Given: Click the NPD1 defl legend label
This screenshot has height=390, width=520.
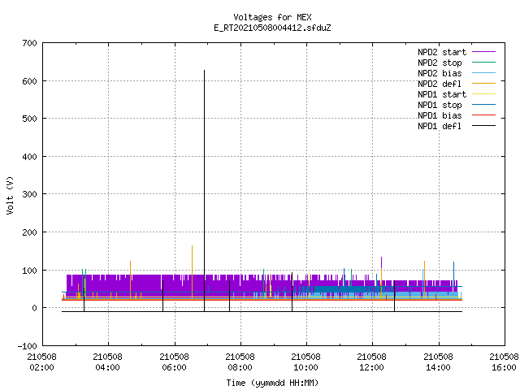Looking at the screenshot, I should click(440, 127).
